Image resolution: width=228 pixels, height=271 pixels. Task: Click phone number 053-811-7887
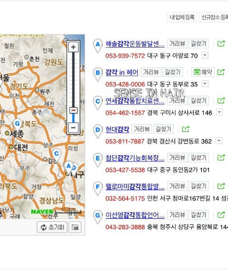pyautogui.click(x=125, y=141)
